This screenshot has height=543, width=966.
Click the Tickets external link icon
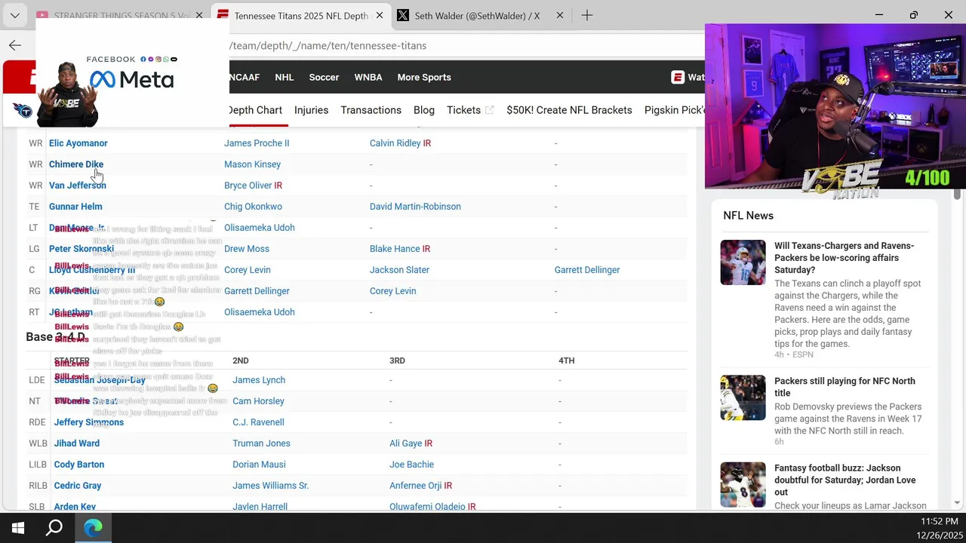(x=490, y=110)
